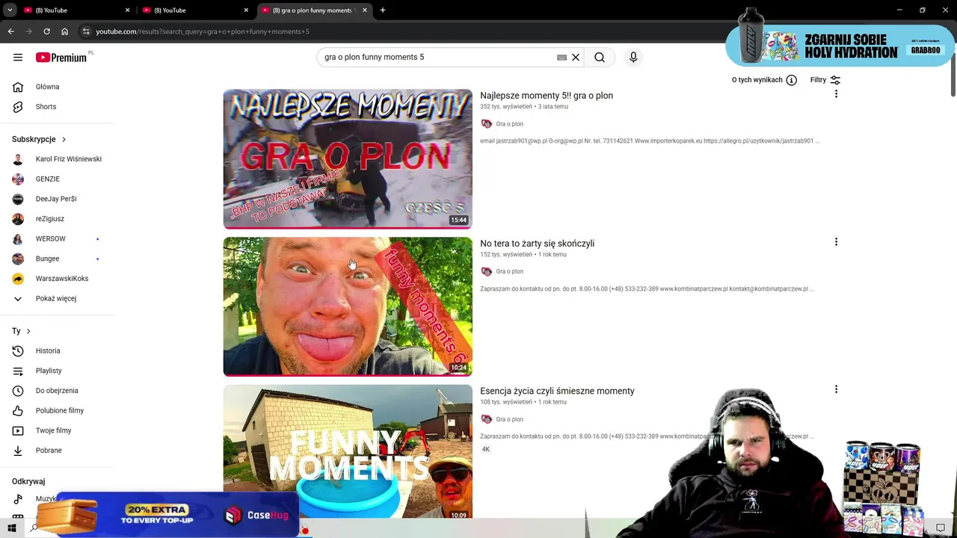Play Najlepsze momenty Gra o plon thumbnail

348,159
